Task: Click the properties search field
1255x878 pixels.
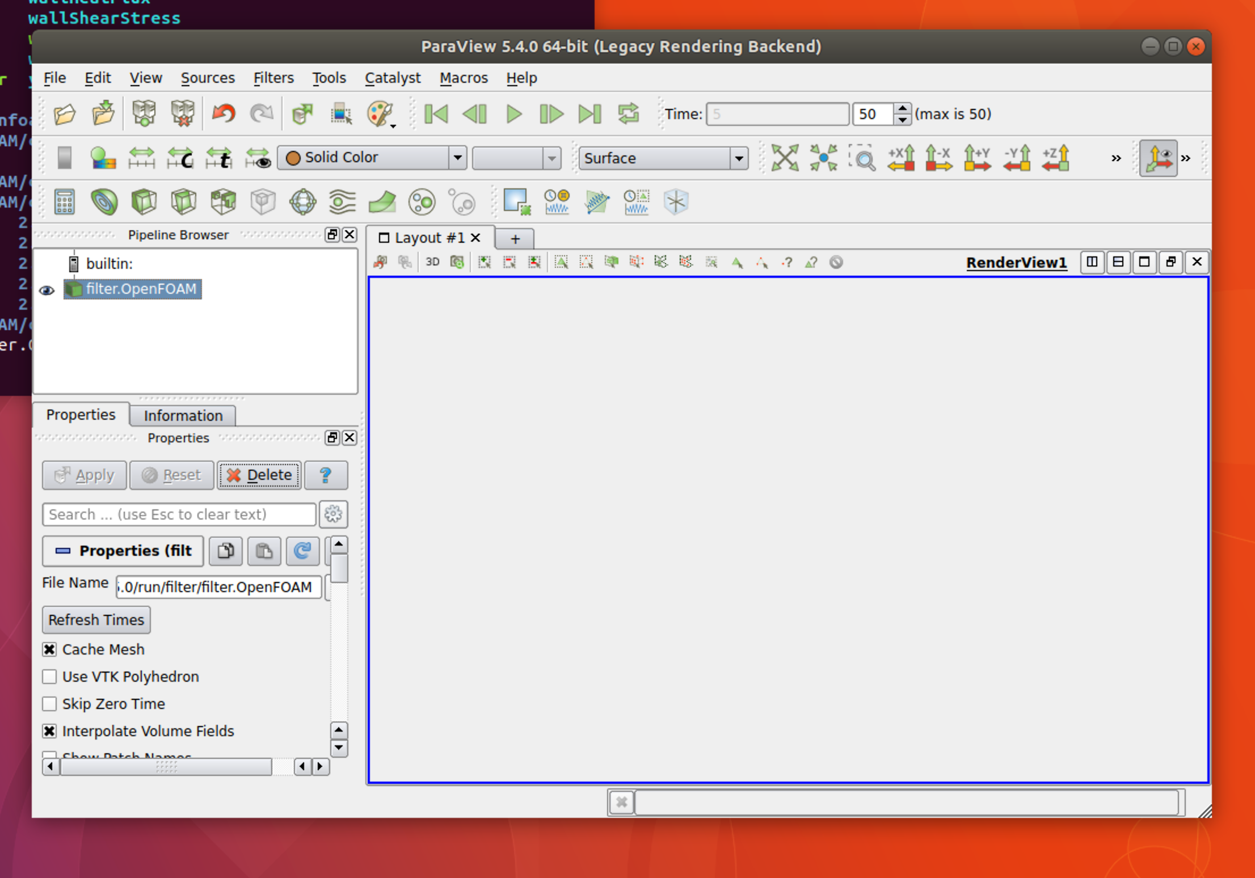Action: pos(179,514)
